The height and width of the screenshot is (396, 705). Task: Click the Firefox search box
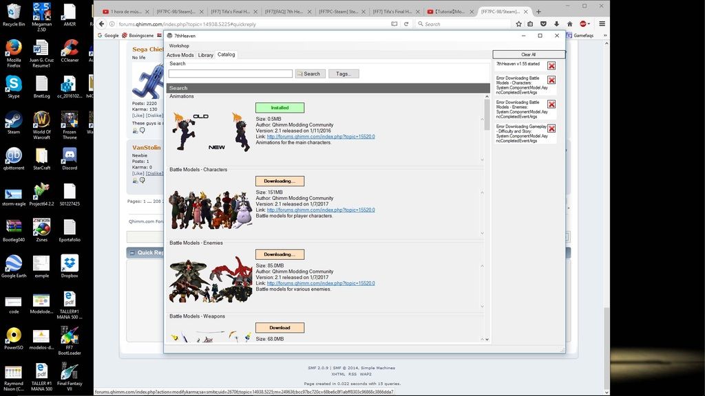point(463,24)
